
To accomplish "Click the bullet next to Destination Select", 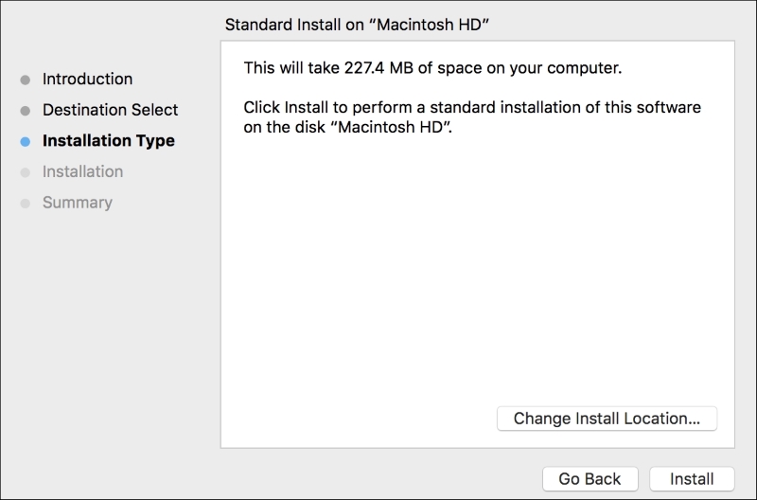I will (25, 111).
